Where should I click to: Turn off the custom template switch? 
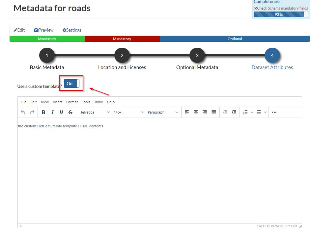click(x=71, y=84)
